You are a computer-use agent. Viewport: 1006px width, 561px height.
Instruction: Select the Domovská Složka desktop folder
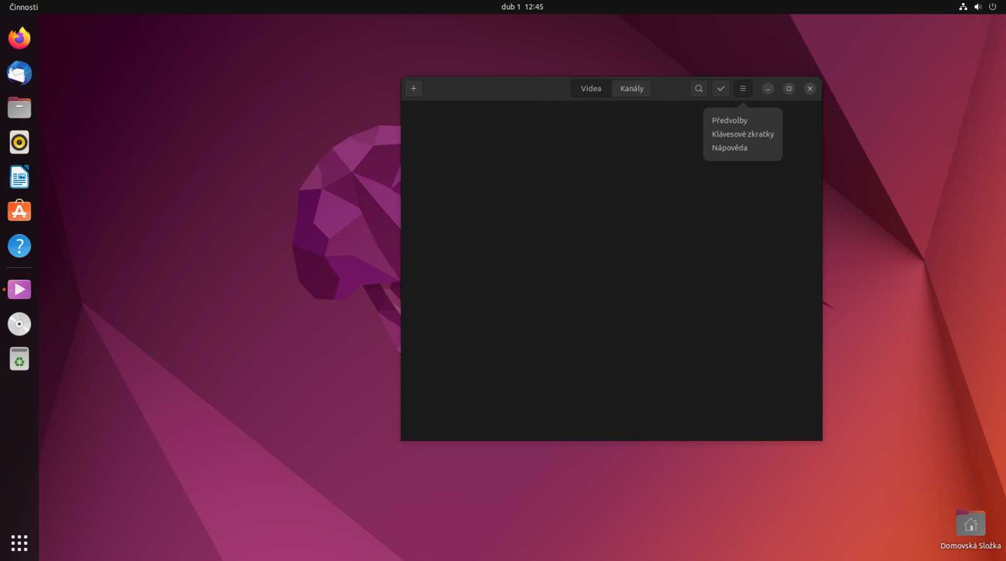[971, 529]
